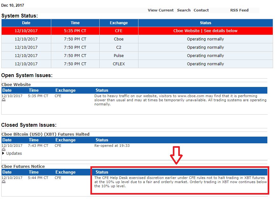Screen dimensions: 275x200
Task: Click 'Operating normally' in the CFLEX row
Action: [205, 64]
